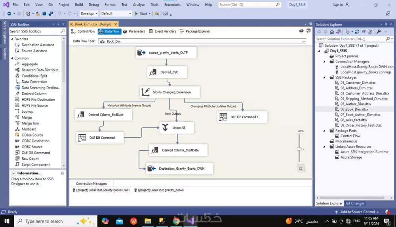Open the File menu

coord(15,4)
